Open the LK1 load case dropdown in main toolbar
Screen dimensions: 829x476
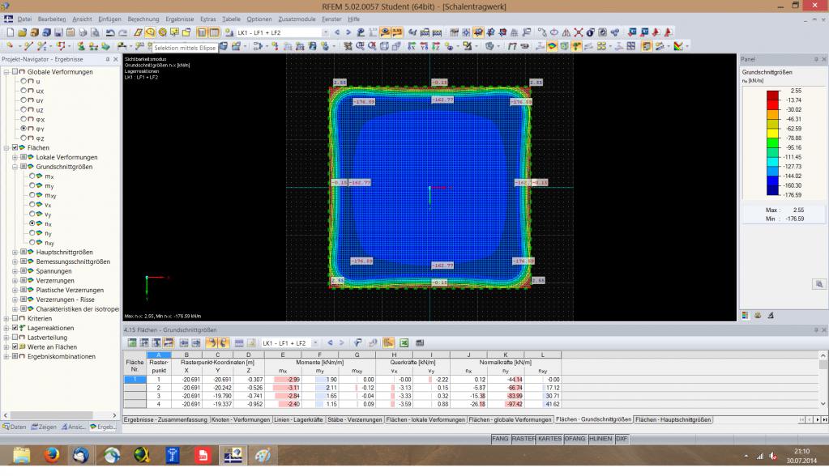click(x=325, y=32)
